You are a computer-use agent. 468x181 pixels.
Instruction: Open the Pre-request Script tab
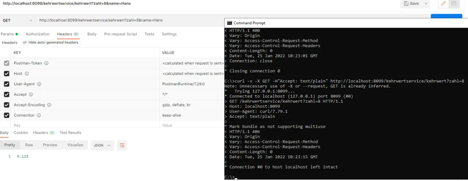click(121, 34)
